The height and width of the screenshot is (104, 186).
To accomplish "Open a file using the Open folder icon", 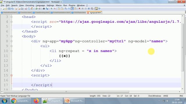I will (6, 9).
